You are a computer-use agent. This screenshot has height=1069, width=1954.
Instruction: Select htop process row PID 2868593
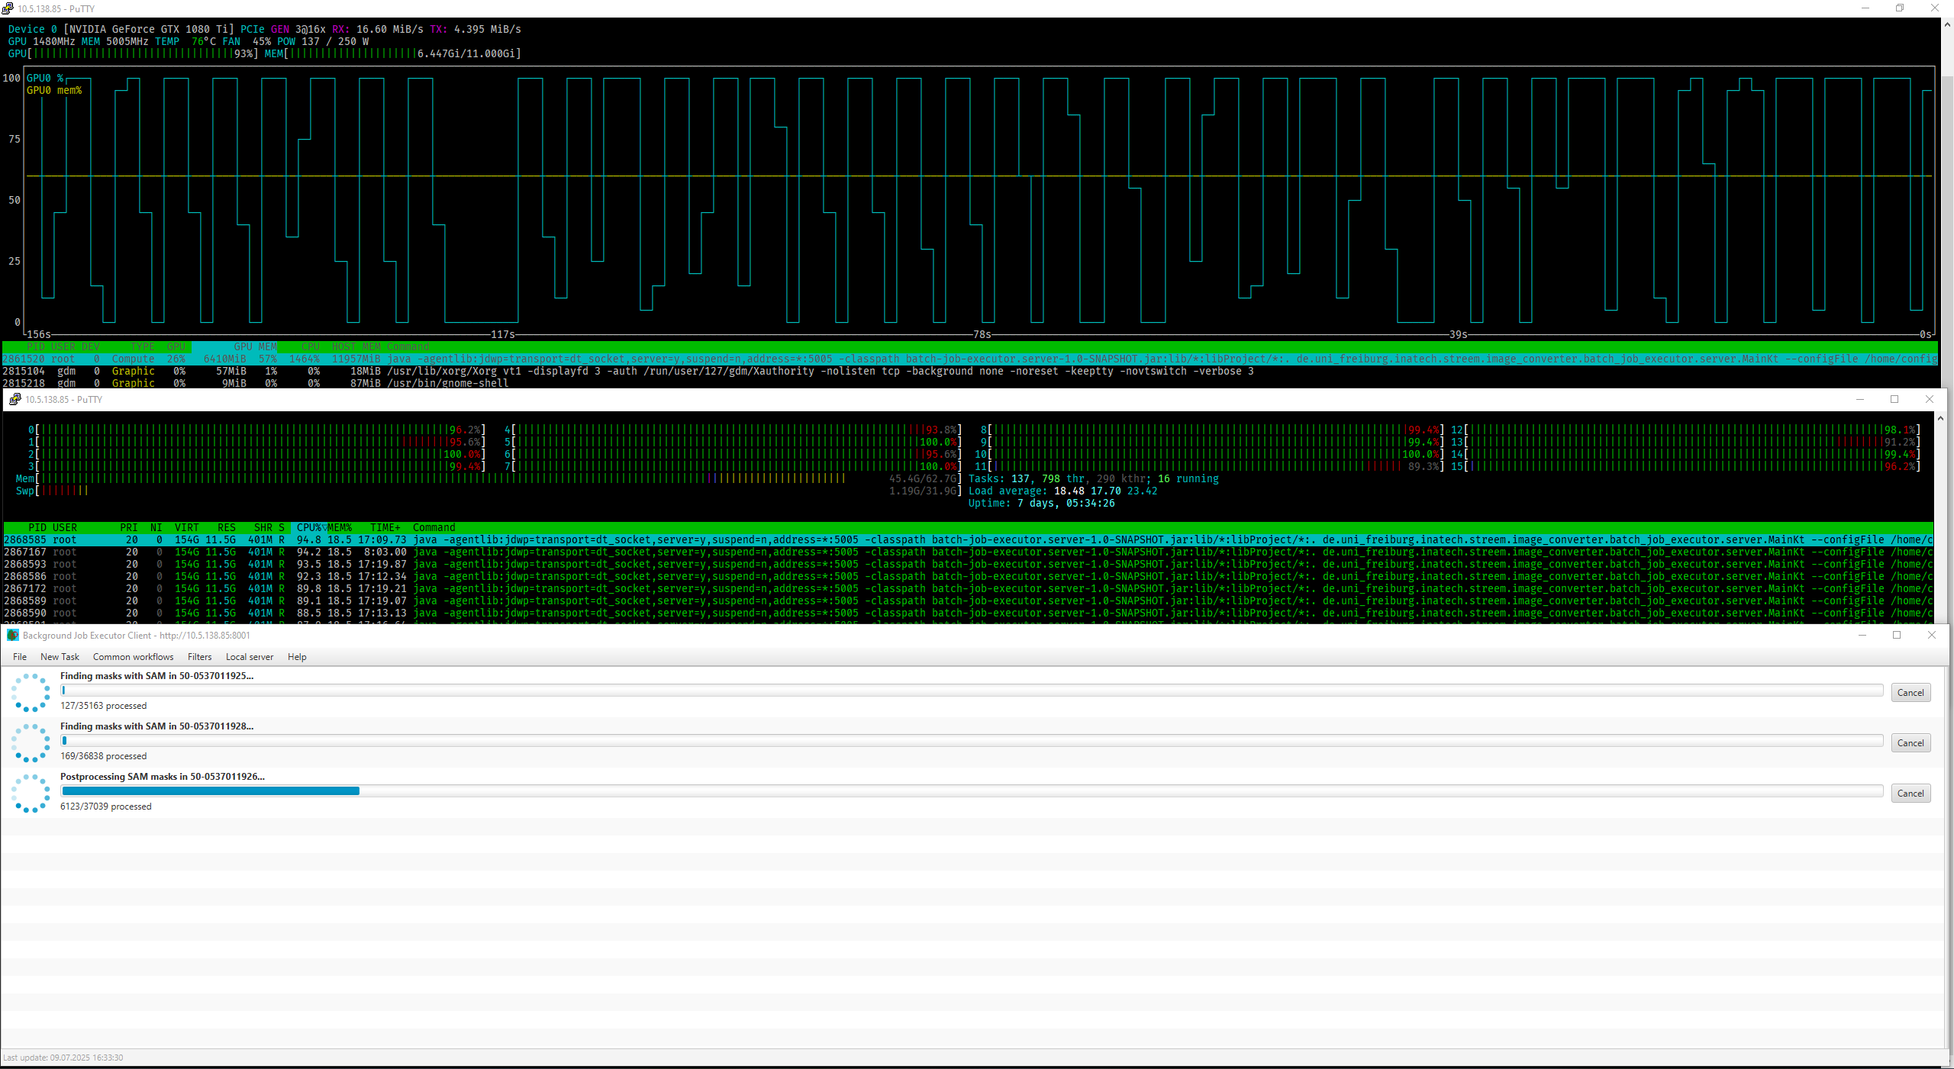pyautogui.click(x=968, y=564)
